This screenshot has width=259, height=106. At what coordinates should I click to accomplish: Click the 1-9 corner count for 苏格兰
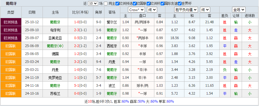99,94
